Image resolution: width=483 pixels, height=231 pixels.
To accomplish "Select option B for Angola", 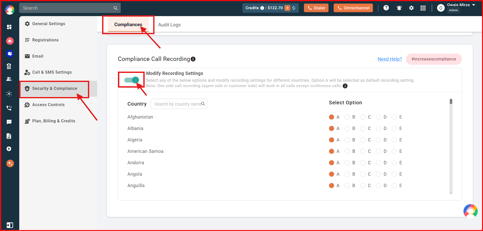I will 347,174.
